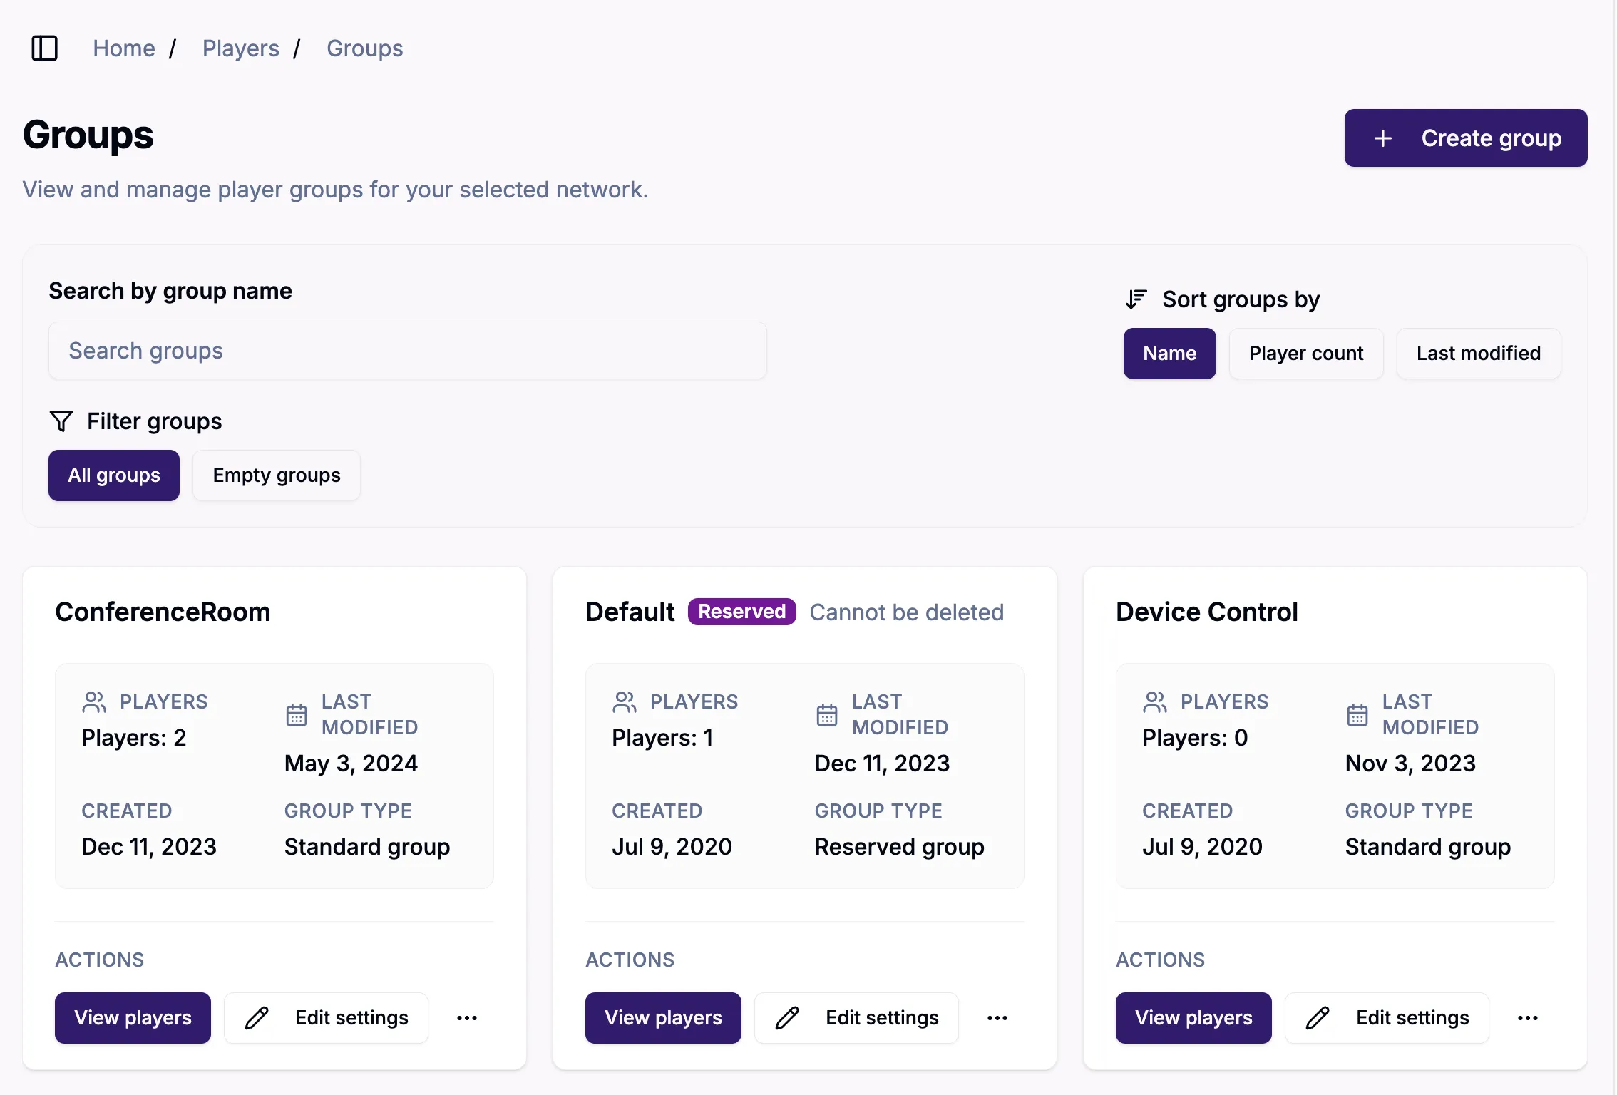Click the pencil icon in ConferenceRoom card
The image size is (1617, 1095).
pos(257,1018)
